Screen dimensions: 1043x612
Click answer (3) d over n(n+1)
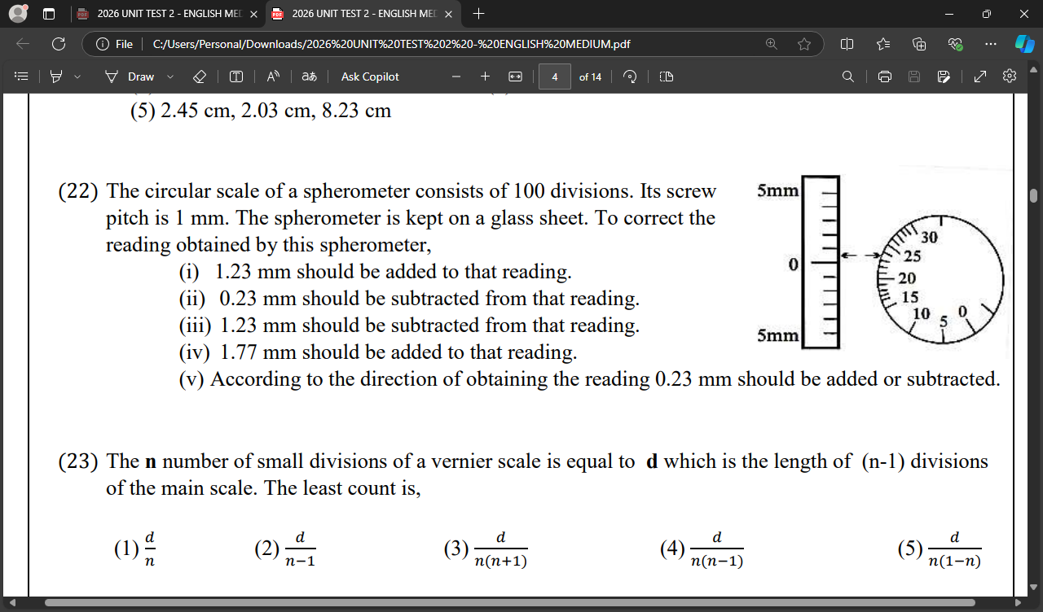tap(486, 549)
